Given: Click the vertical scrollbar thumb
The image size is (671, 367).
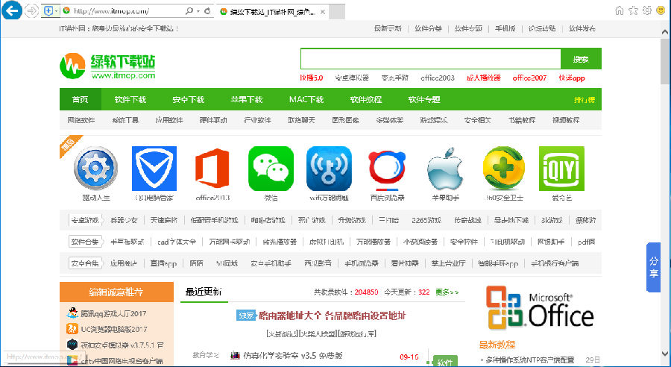Looking at the screenshot, I should (665, 60).
